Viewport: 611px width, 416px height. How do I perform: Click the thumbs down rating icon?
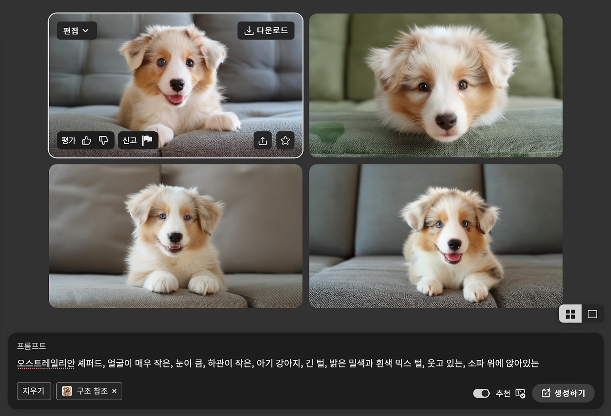[x=103, y=140]
